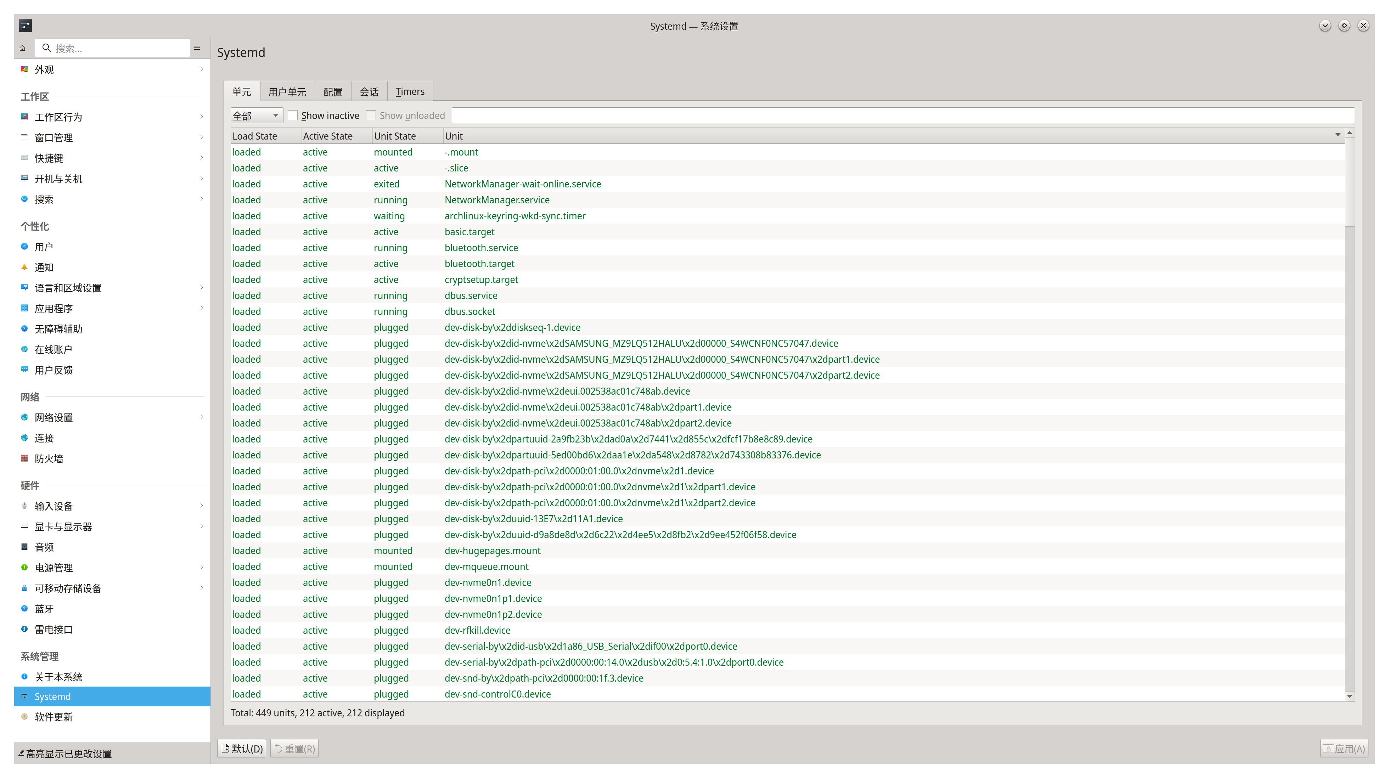Enable the Show inactive checkbox

[293, 115]
